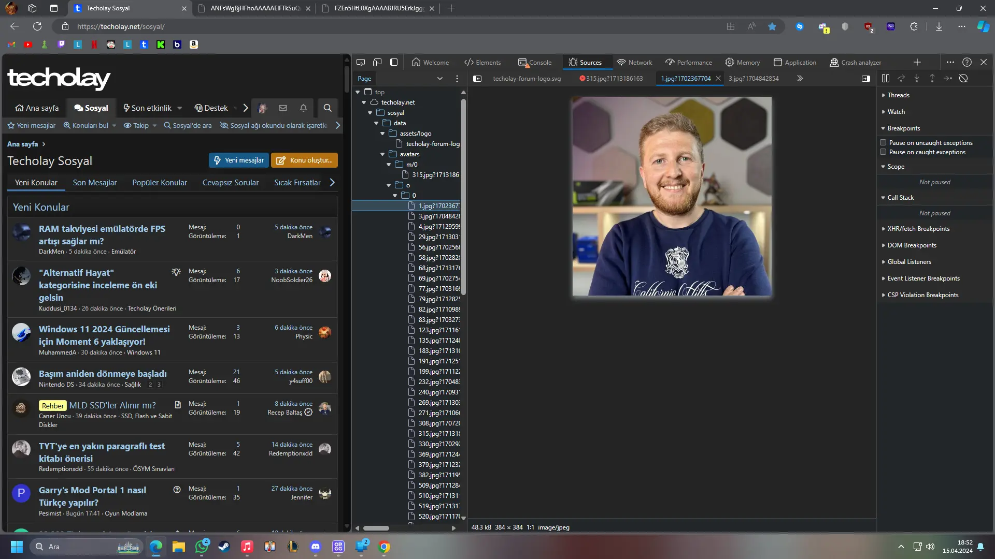
Task: Collapse the avatars folder in tree
Action: (x=382, y=154)
